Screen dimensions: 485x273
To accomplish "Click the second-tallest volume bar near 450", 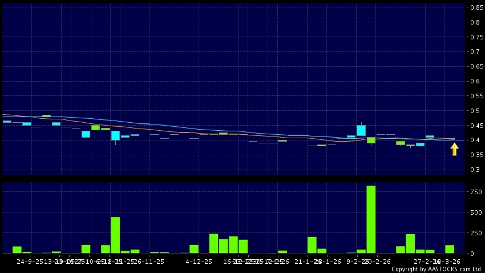I will click(115, 235).
